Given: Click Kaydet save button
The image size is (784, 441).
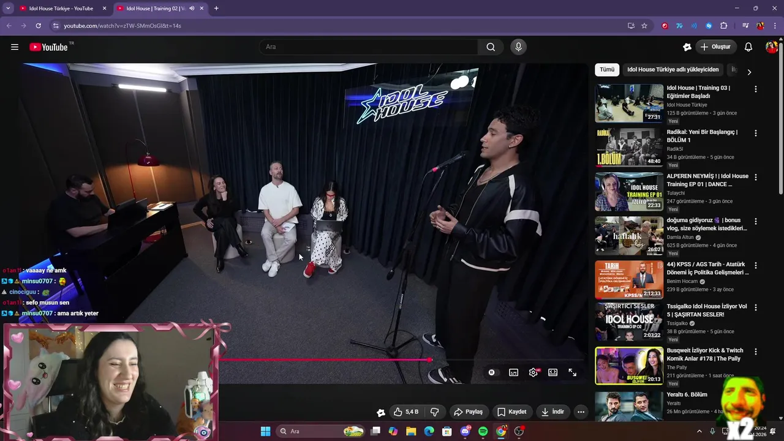Looking at the screenshot, I should pyautogui.click(x=511, y=412).
